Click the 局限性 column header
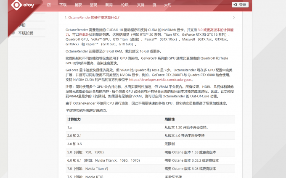Viewport: 286px width, 178px height. click(169, 119)
